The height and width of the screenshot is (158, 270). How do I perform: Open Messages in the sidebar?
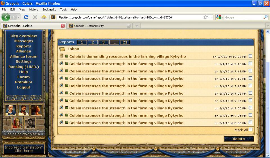tap(24, 41)
